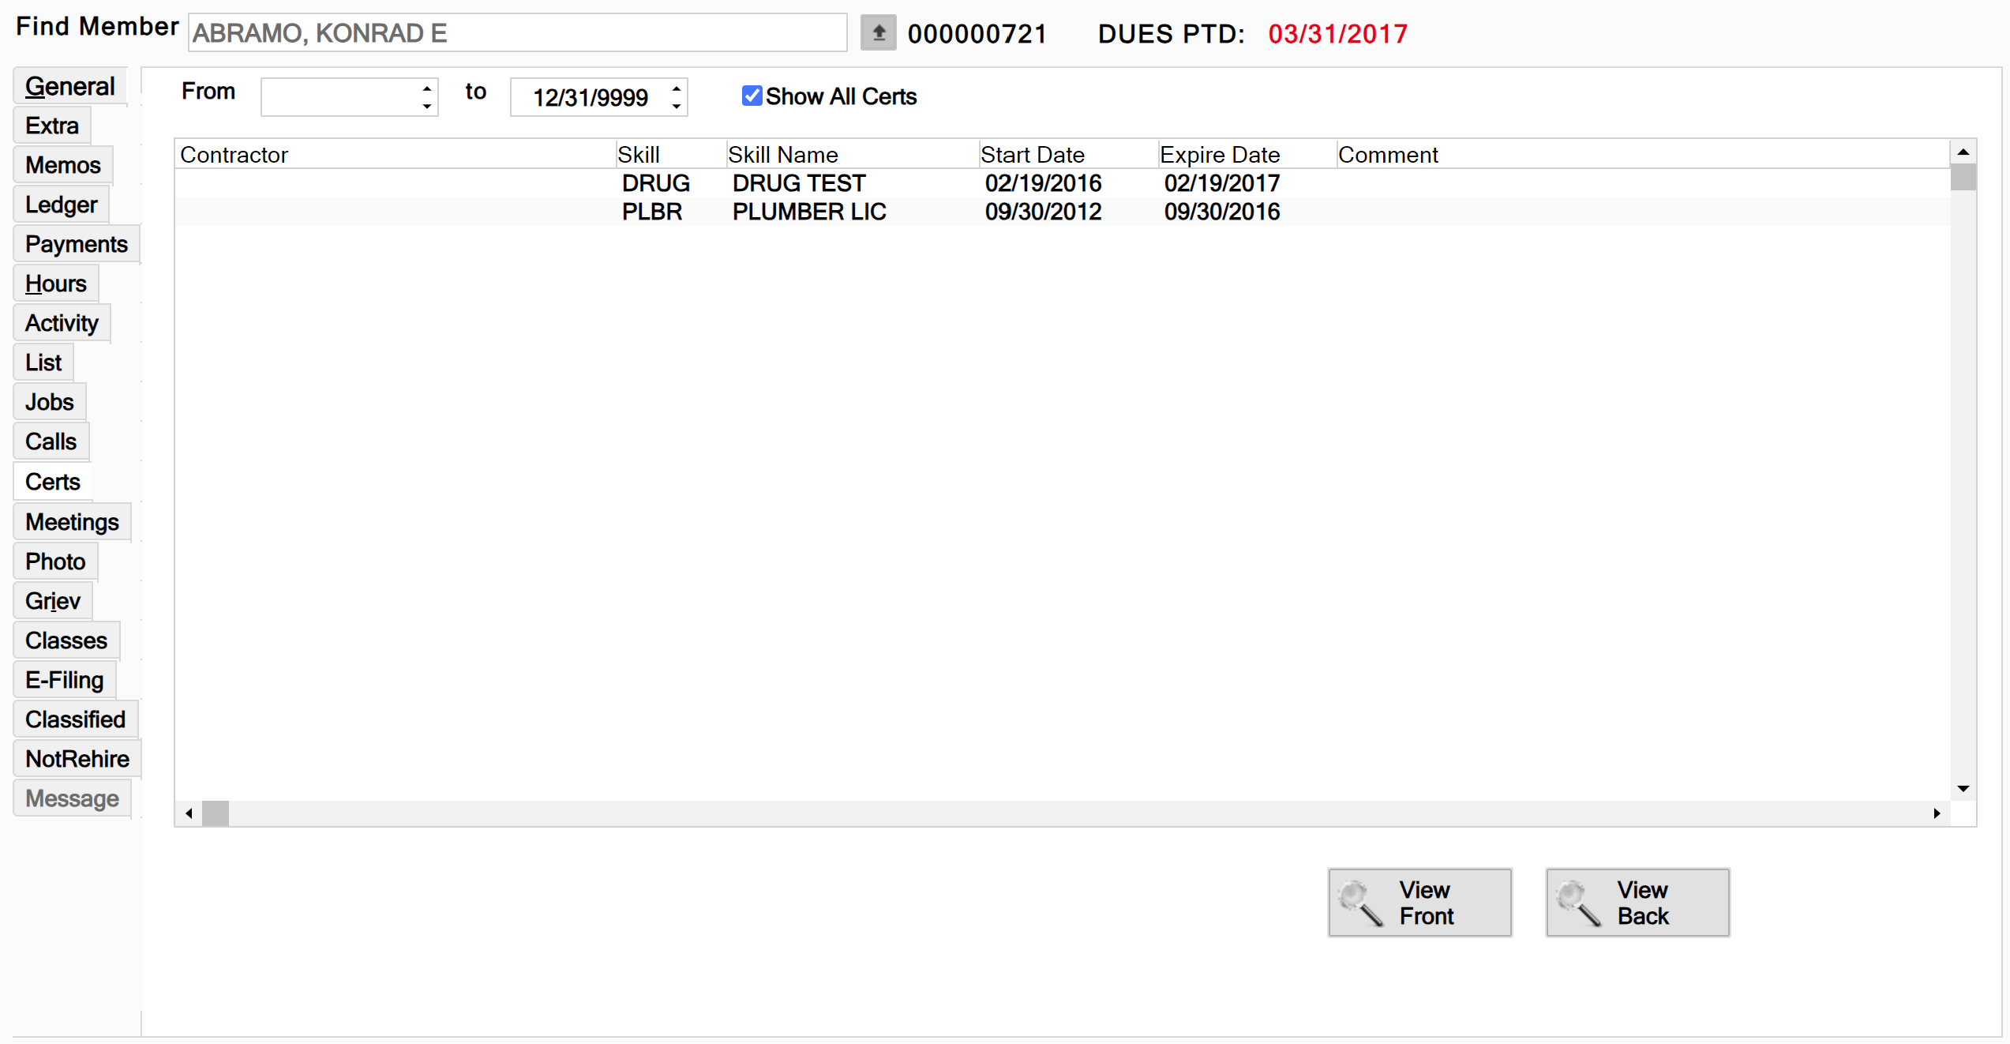The width and height of the screenshot is (2010, 1044).
Task: Sort by the Expire Date column header
Action: pyautogui.click(x=1219, y=155)
